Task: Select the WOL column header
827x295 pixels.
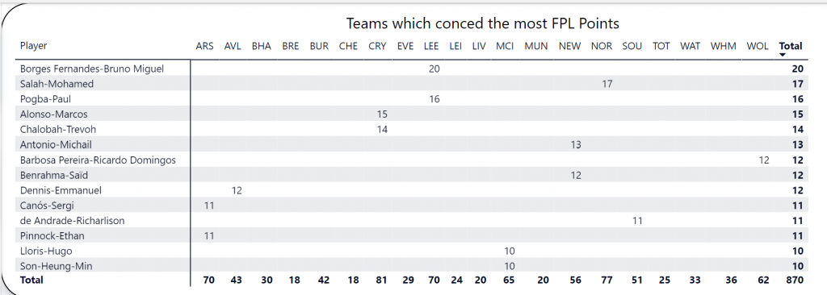Action: coord(758,46)
